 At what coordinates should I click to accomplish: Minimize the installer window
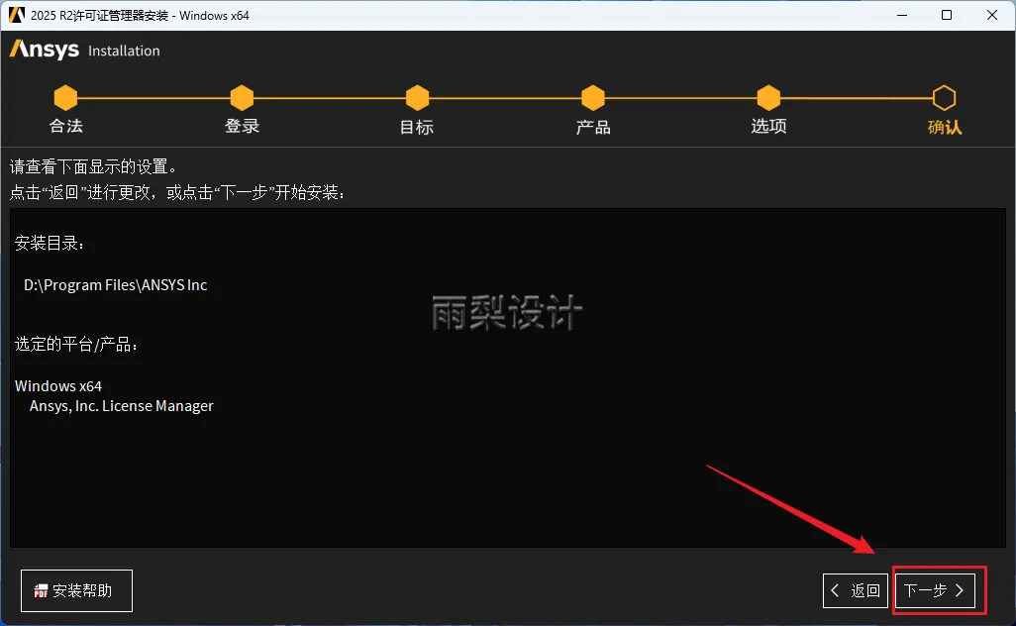click(902, 15)
